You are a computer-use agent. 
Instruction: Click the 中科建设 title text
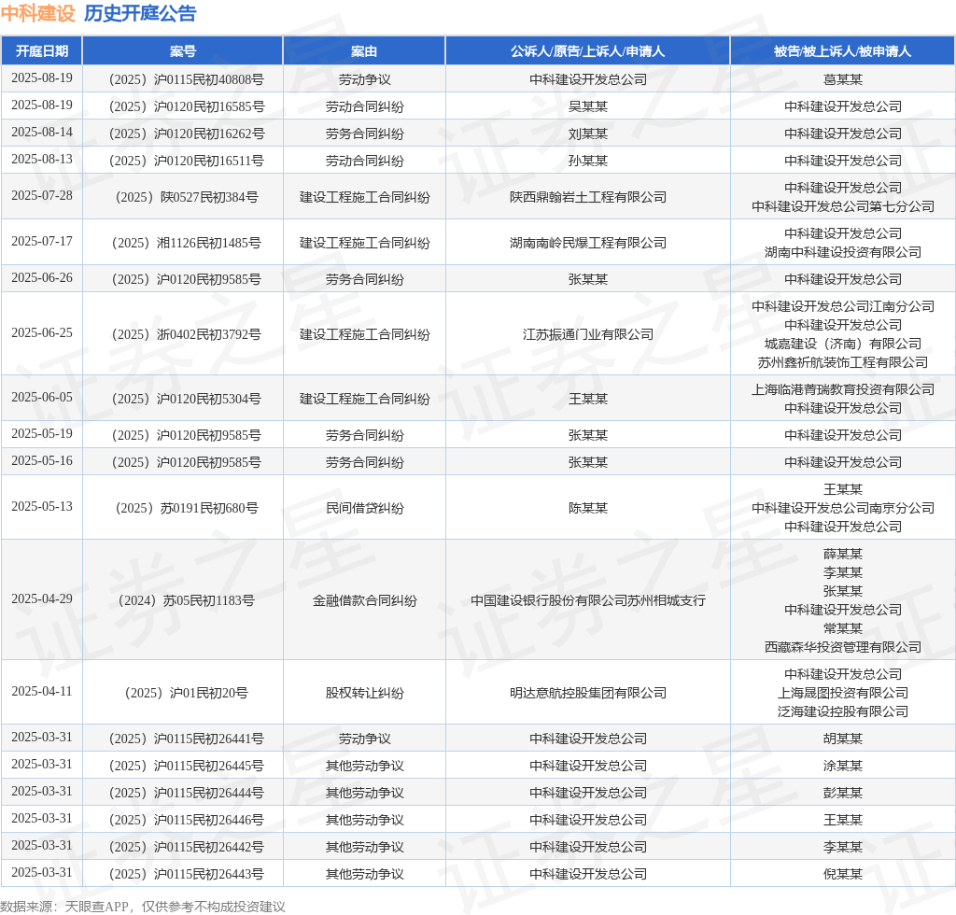(x=37, y=13)
